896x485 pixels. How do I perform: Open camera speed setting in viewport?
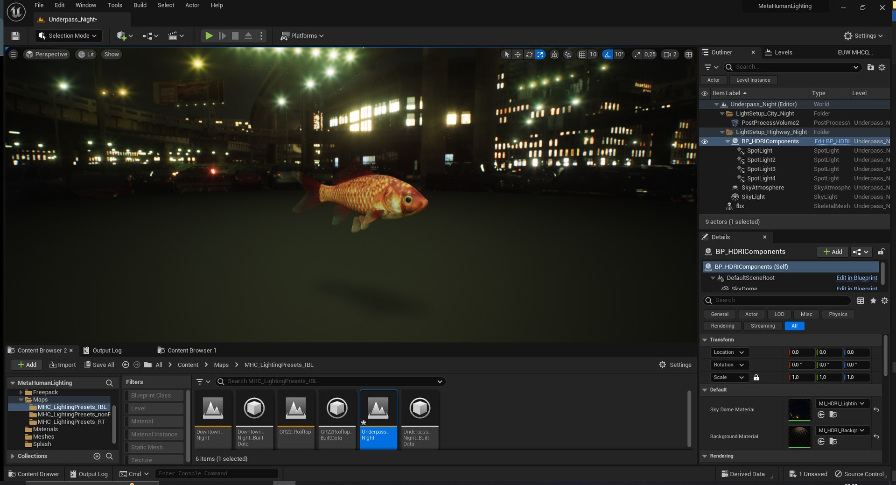[x=670, y=55]
